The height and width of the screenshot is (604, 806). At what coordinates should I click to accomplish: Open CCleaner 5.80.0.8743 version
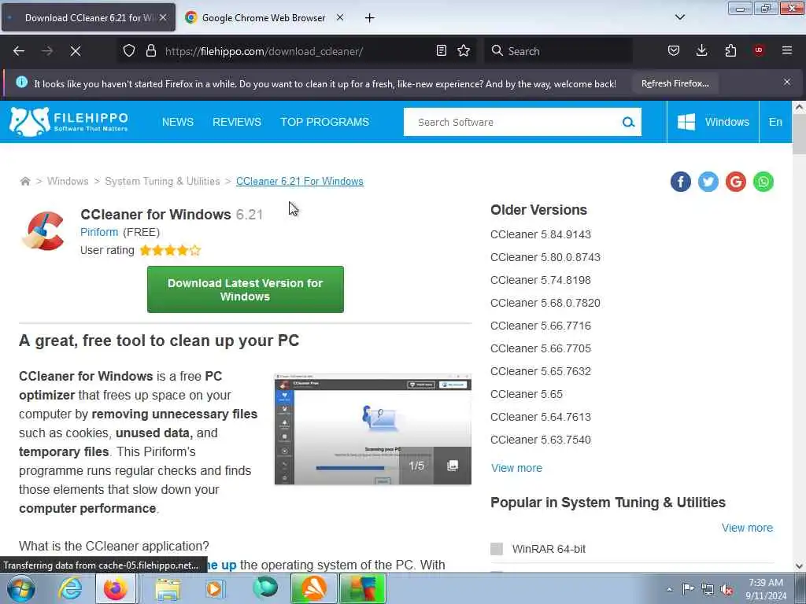click(545, 257)
